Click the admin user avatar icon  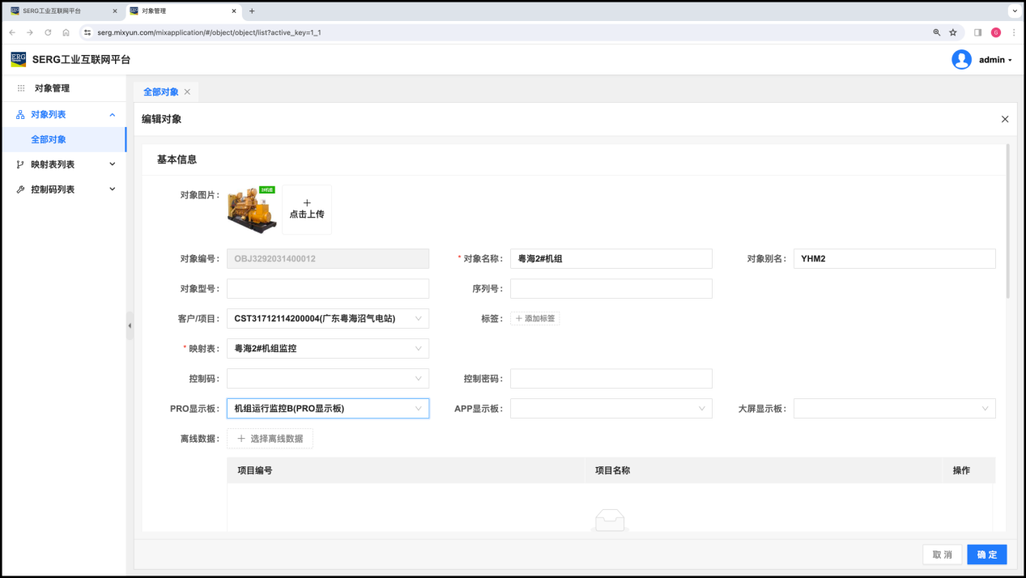coord(961,60)
